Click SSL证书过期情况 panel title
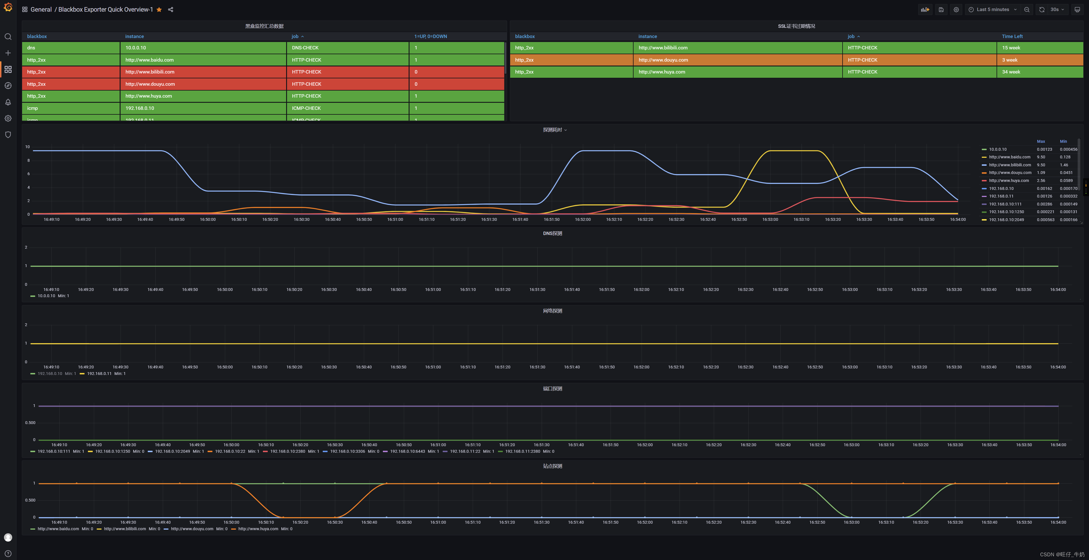Viewport: 1089px width, 560px height. tap(796, 26)
